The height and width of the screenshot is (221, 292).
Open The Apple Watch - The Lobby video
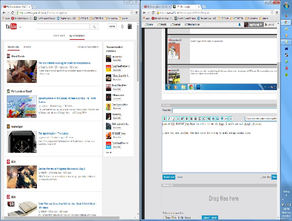tap(53, 134)
